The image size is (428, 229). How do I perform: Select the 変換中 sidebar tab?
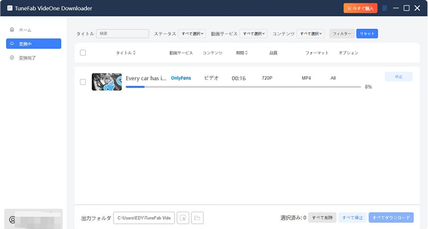pyautogui.click(x=33, y=44)
